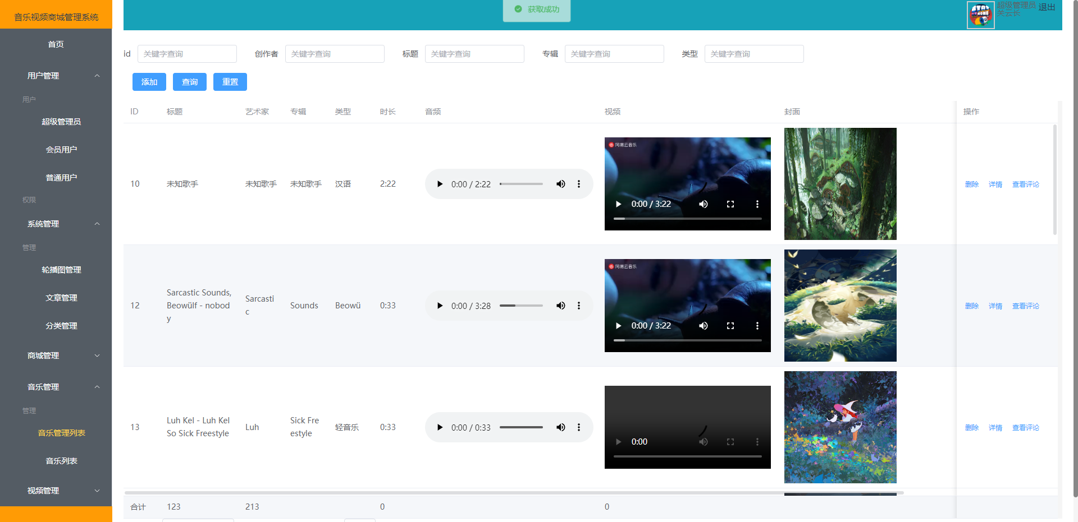Mute the audio player in row 12

coord(560,306)
